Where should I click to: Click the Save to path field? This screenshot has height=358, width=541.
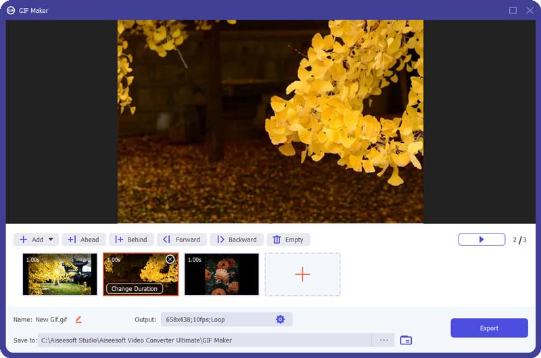coord(203,340)
